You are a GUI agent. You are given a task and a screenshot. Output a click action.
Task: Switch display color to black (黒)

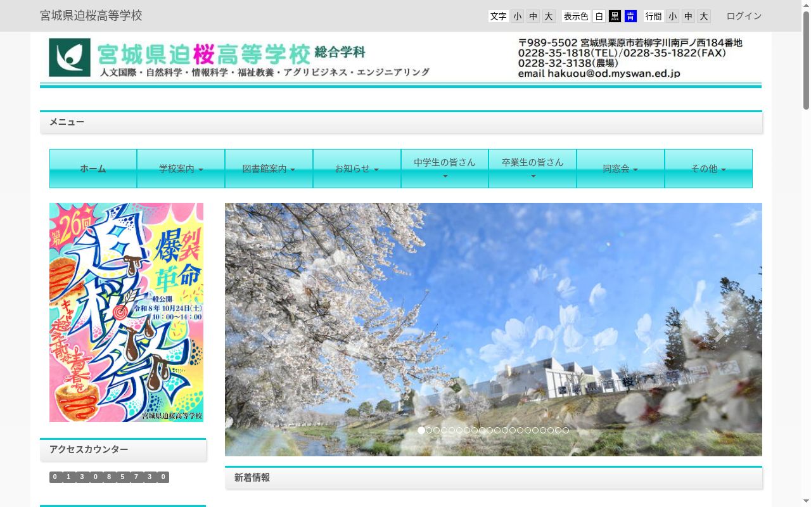pos(615,16)
